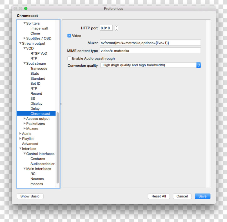
Task: Select the Clone tree item
Action: (x=35, y=33)
